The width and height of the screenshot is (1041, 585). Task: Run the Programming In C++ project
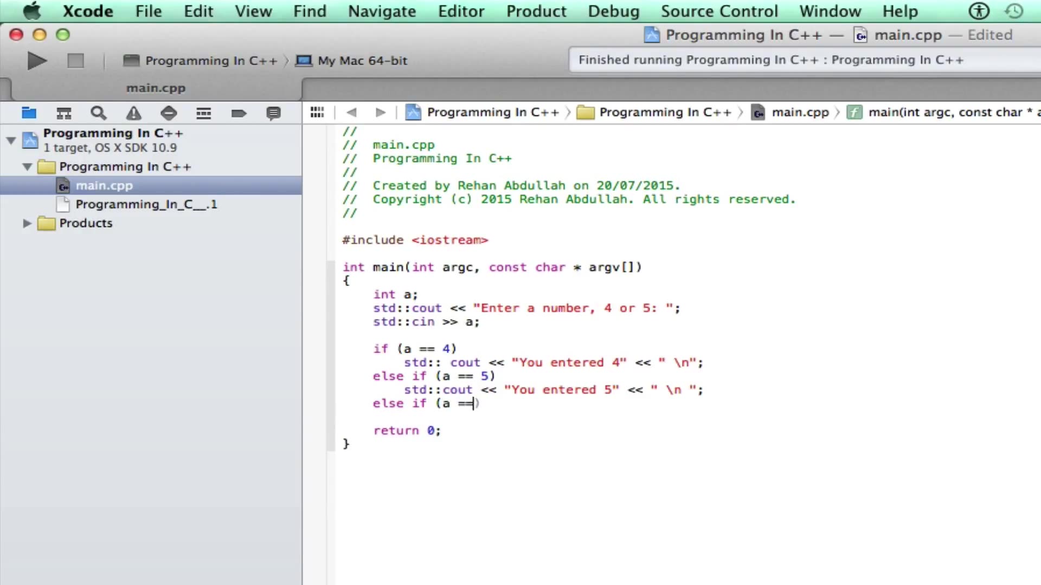tap(36, 61)
